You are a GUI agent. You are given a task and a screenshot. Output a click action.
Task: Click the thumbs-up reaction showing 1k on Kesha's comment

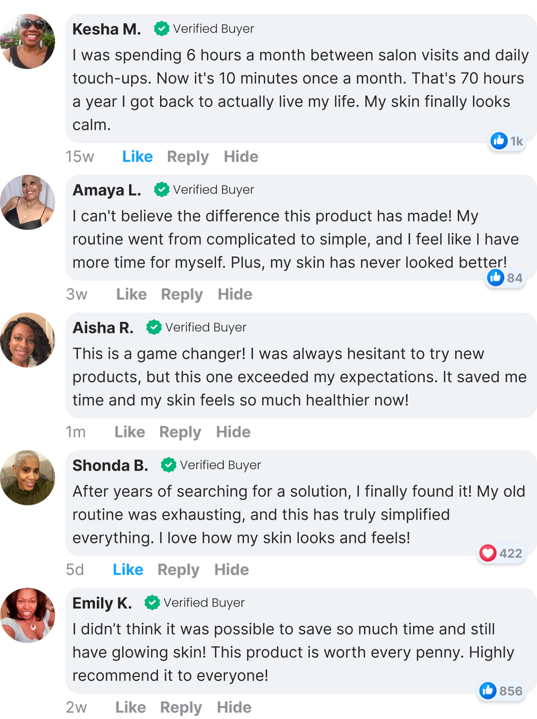[x=507, y=141]
